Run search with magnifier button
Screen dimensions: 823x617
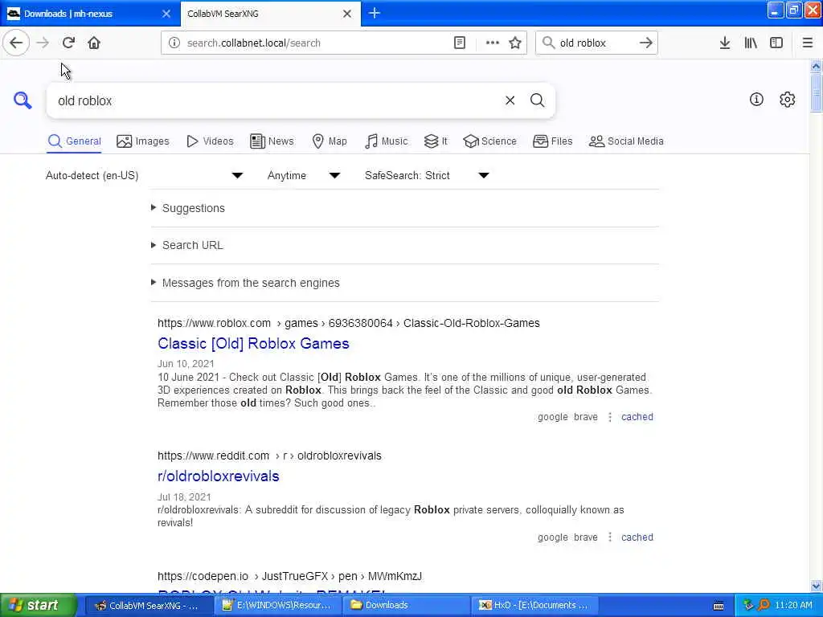pyautogui.click(x=537, y=100)
